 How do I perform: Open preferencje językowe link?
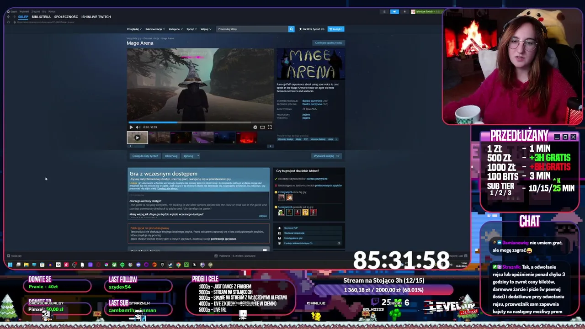pos(223,239)
